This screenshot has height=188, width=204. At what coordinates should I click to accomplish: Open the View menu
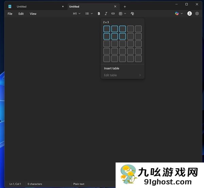coord(33,14)
